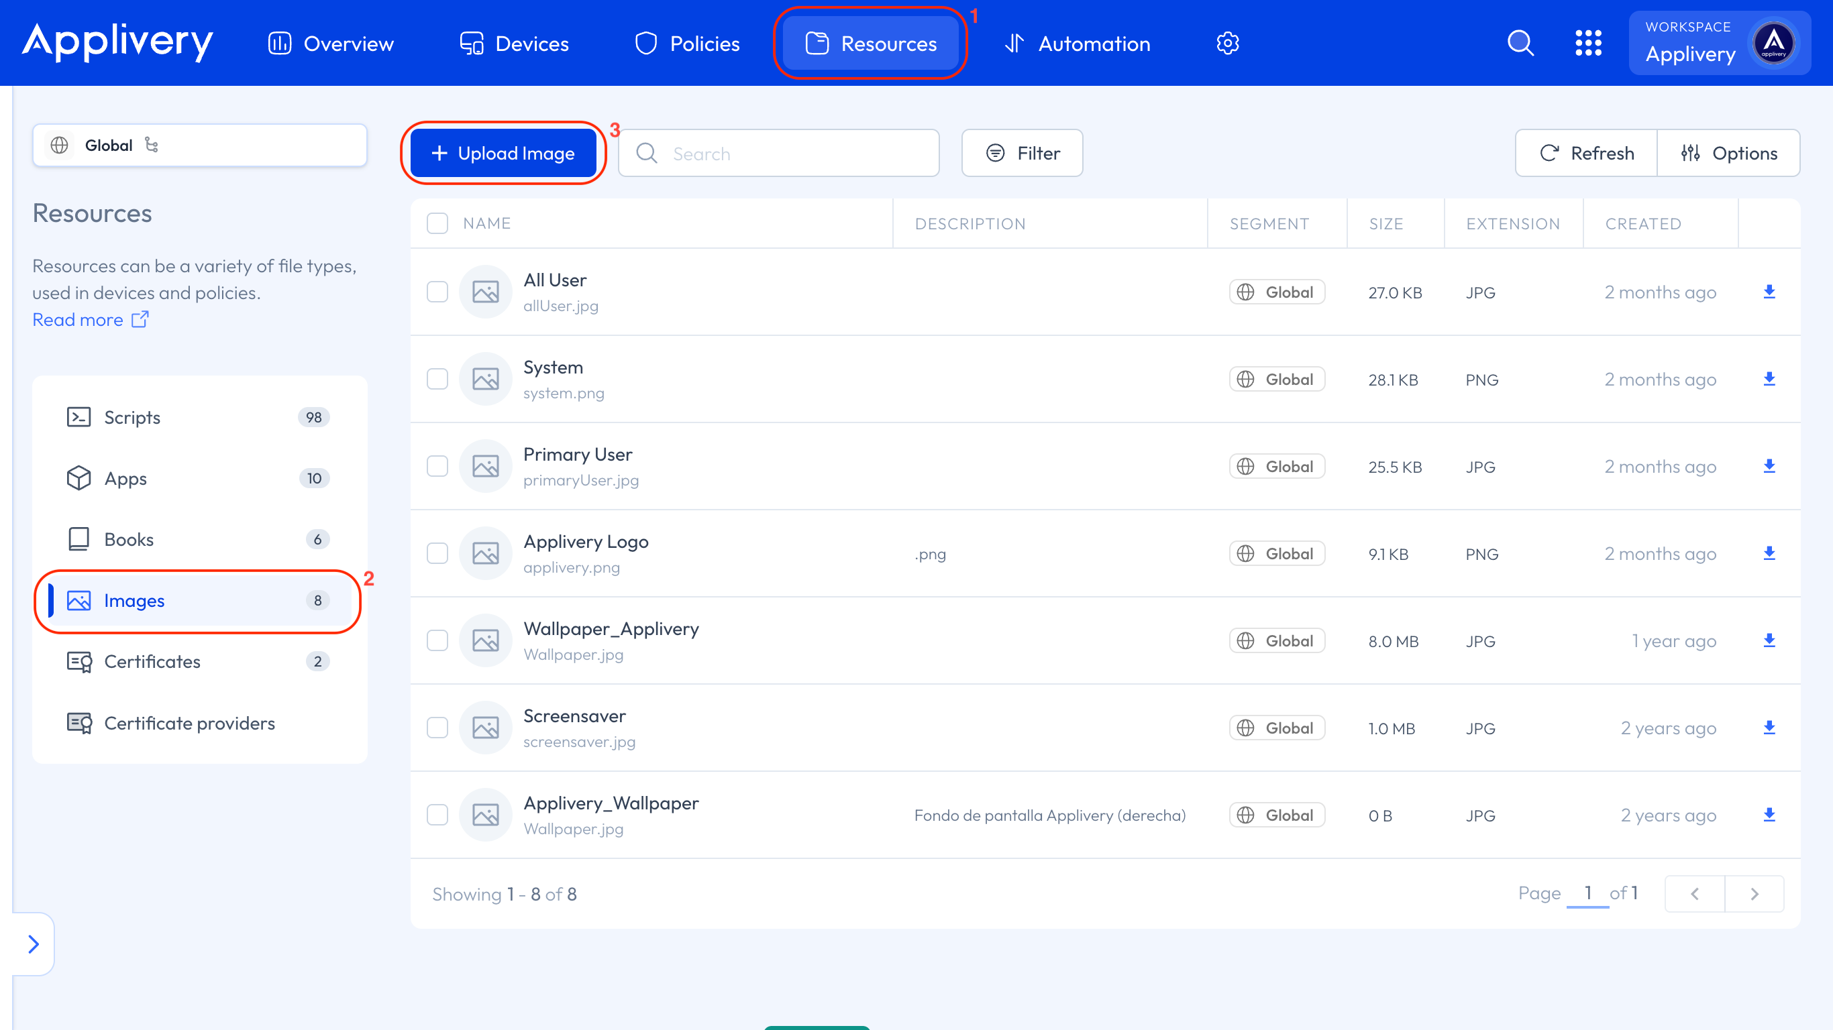
Task: Check the System image row checkbox
Action: 437,379
